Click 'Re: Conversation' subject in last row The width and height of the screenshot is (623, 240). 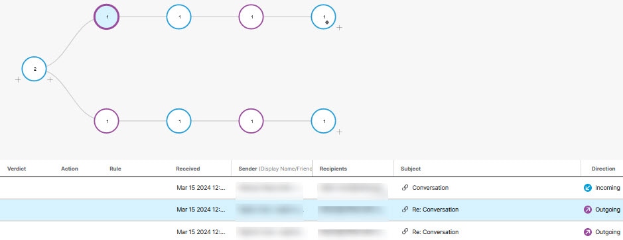[x=435, y=231]
